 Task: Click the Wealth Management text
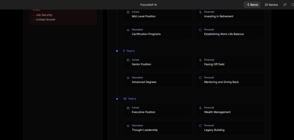point(217,112)
